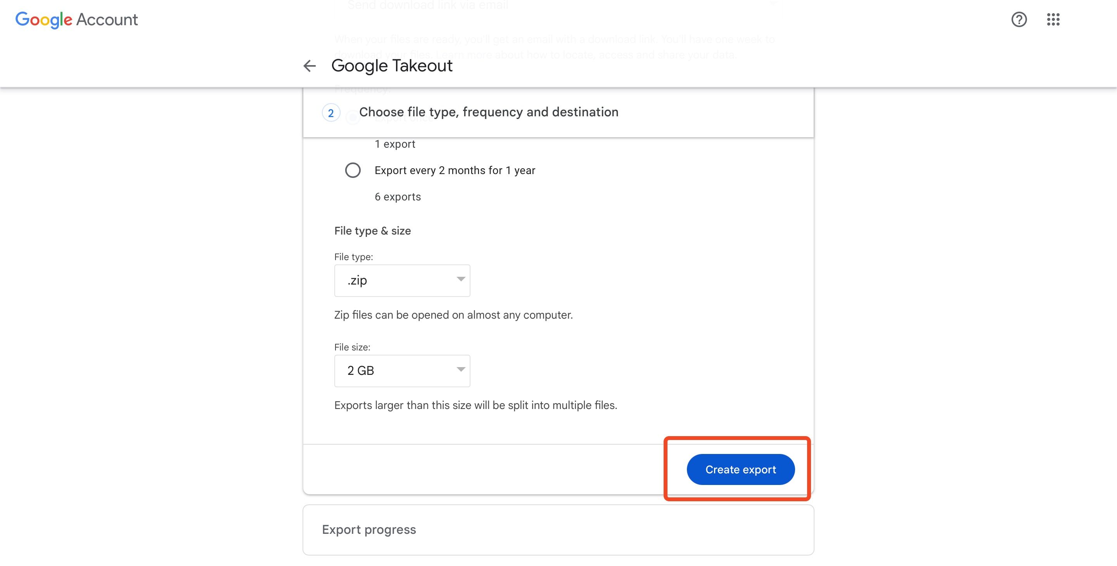Click the .zip dropdown arrow

461,280
